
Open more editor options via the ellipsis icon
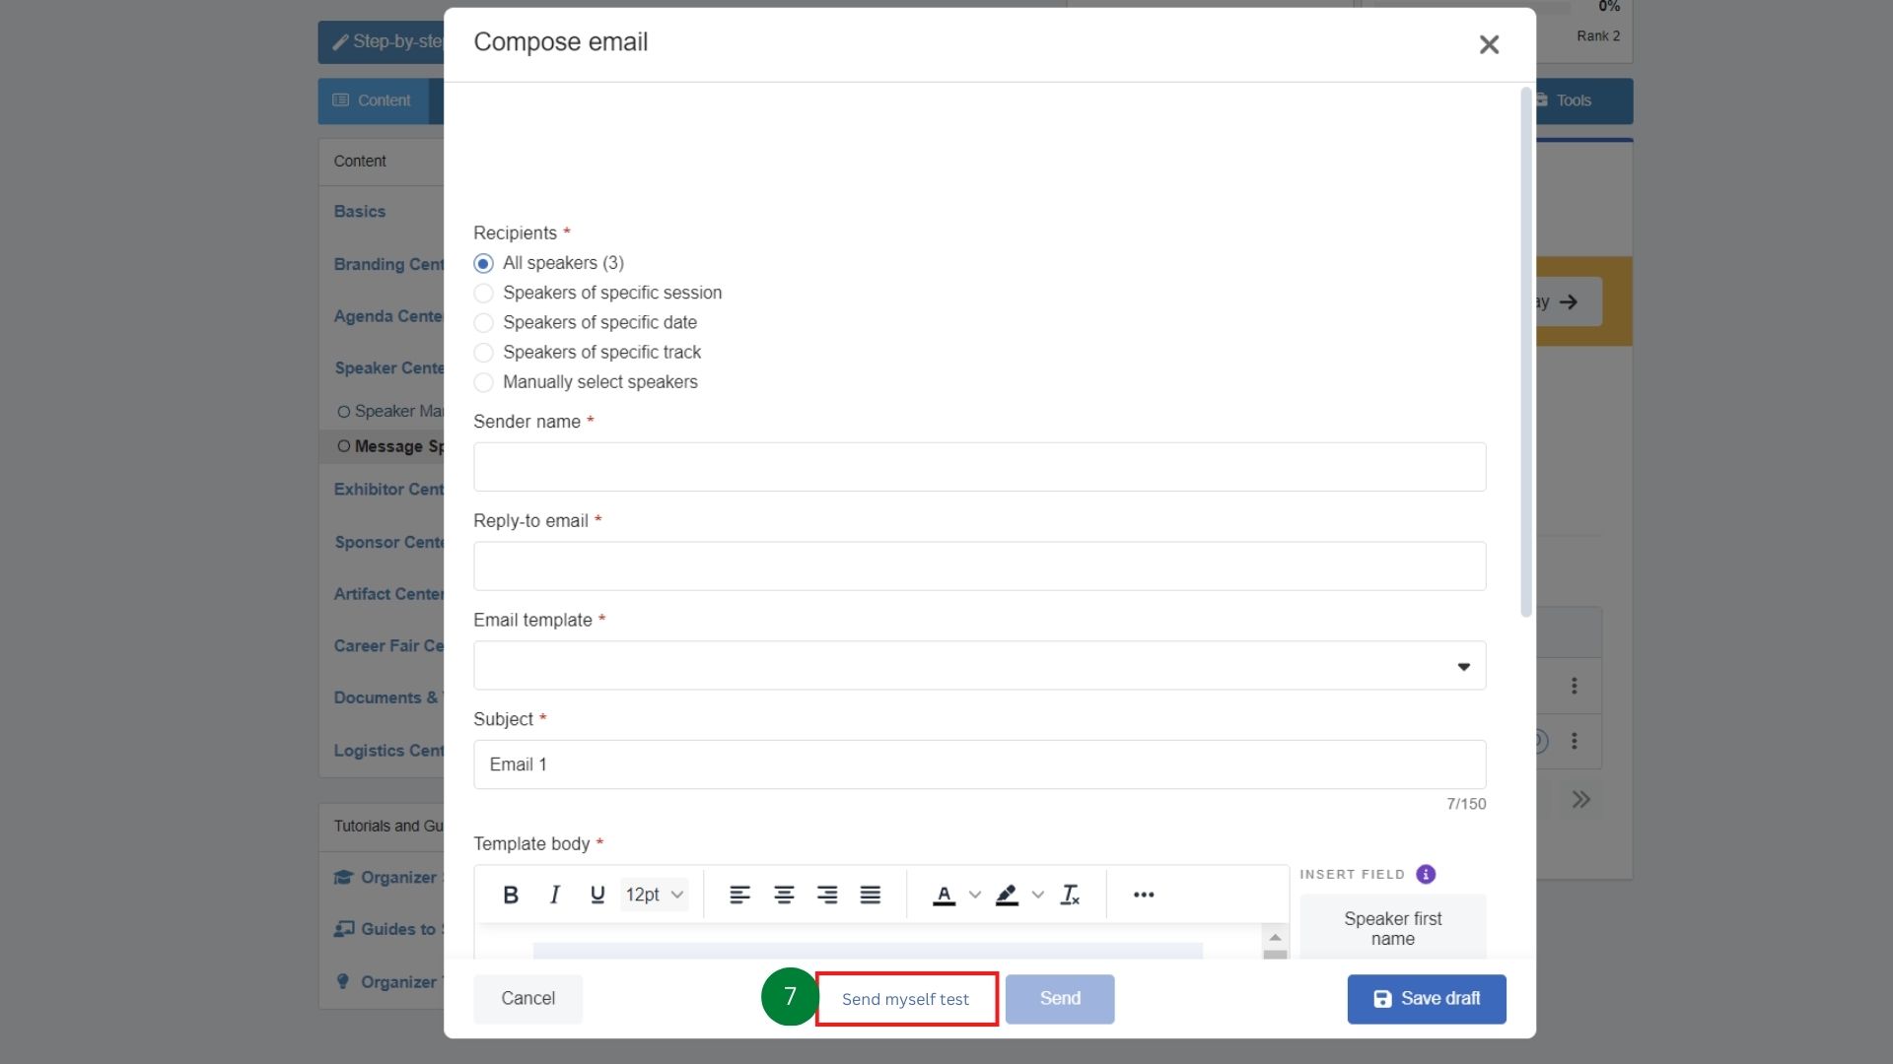1144,895
